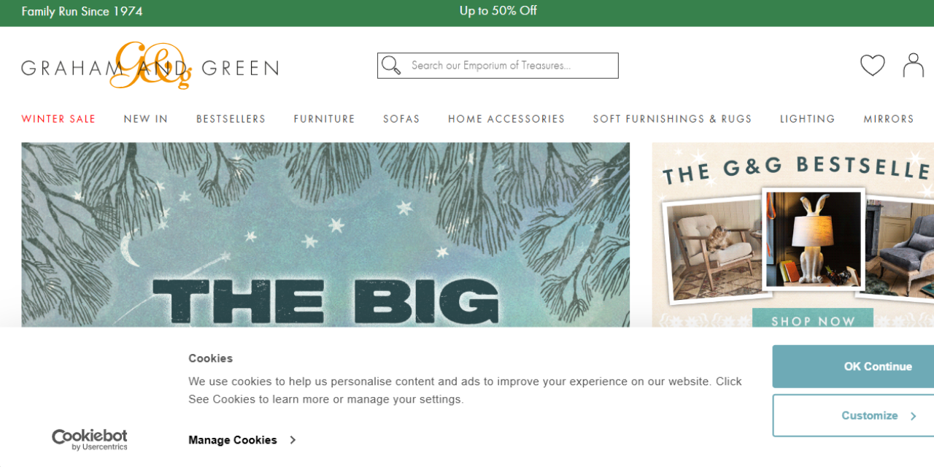The width and height of the screenshot is (934, 467).
Task: Open the Lighting category
Action: pyautogui.click(x=807, y=119)
